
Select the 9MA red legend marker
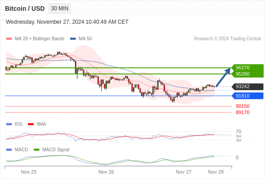(x=31, y=124)
